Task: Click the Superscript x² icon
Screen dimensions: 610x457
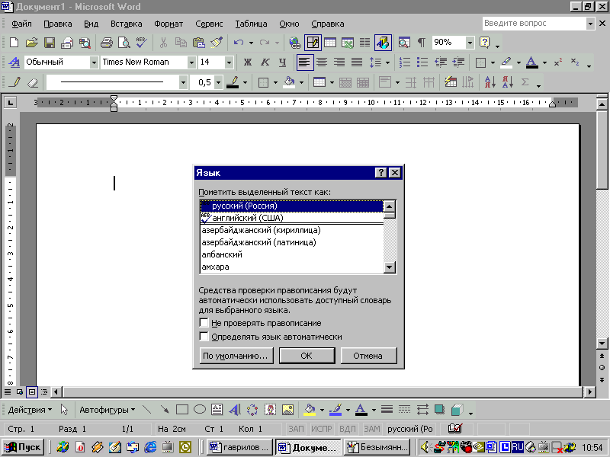Action: (x=558, y=62)
